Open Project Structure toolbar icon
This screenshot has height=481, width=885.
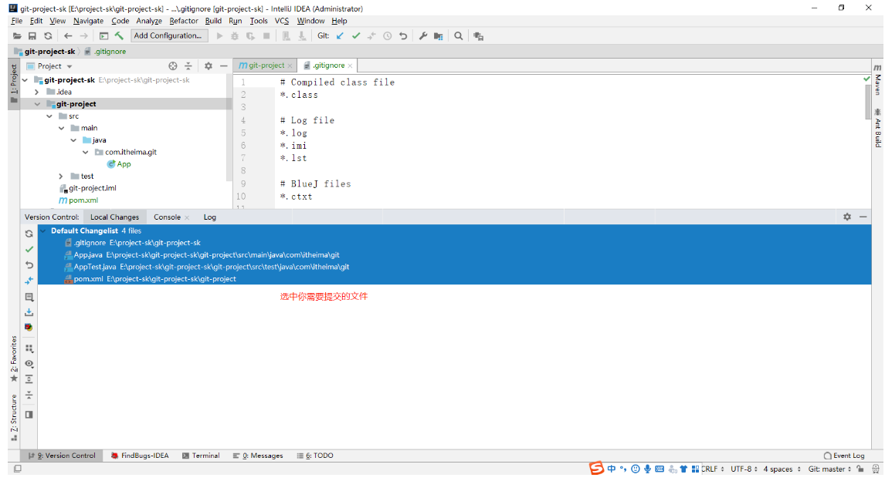tap(439, 36)
